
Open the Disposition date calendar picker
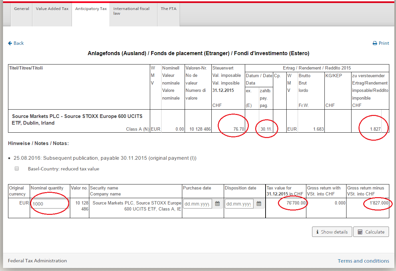pyautogui.click(x=259, y=204)
